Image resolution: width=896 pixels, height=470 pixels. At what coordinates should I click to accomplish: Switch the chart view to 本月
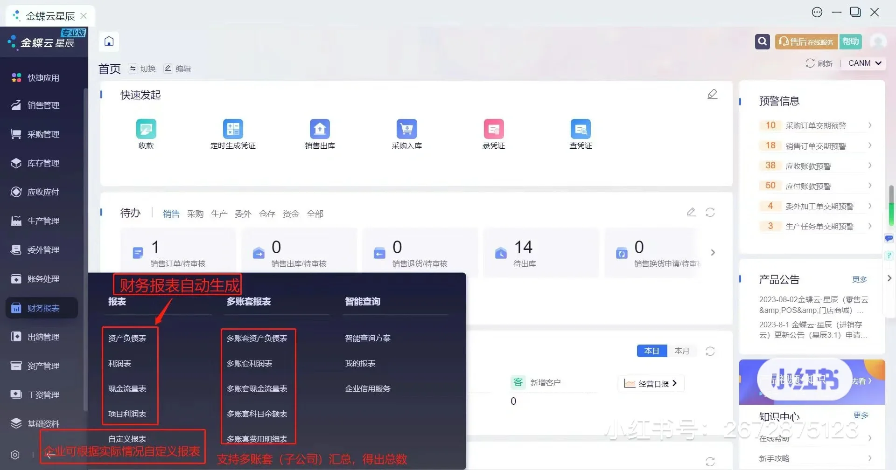click(682, 351)
